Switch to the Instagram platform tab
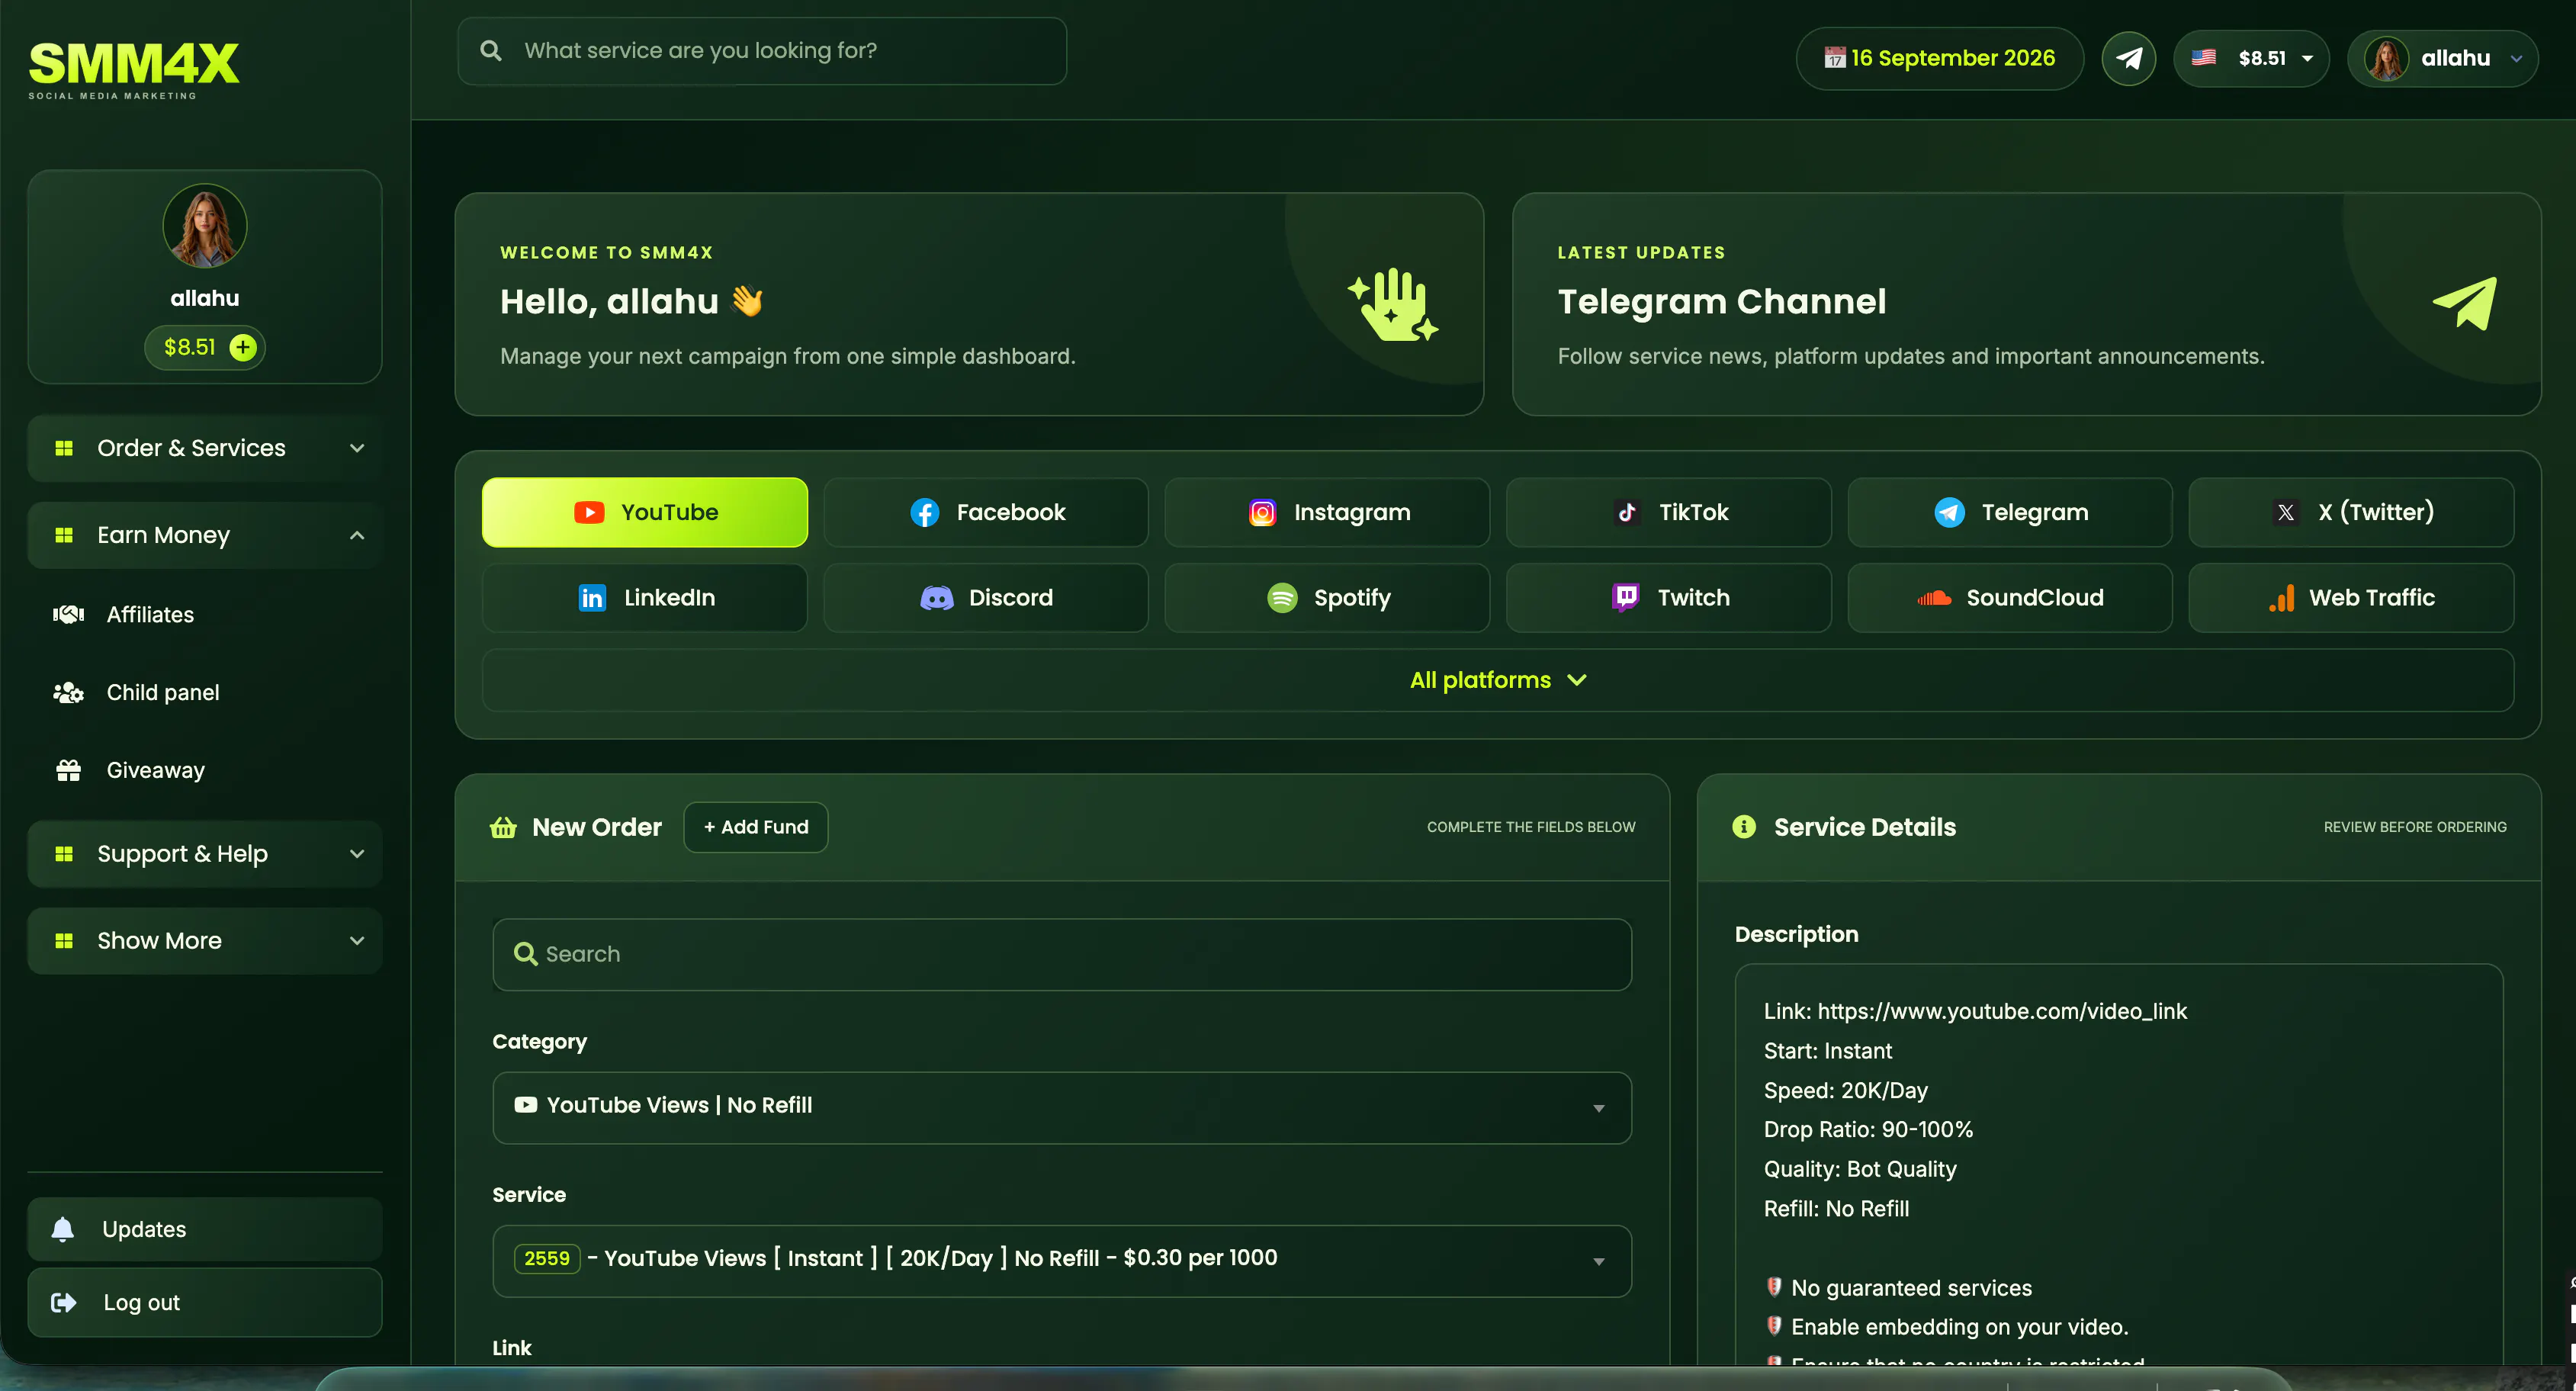Image resolution: width=2576 pixels, height=1391 pixels. [1327, 512]
